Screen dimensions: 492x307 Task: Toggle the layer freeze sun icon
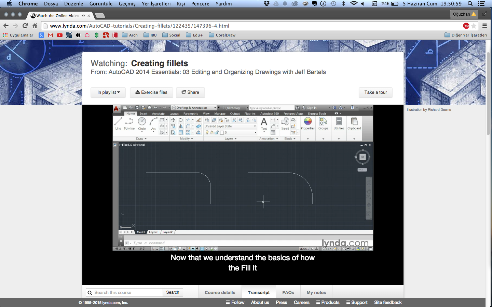click(212, 132)
